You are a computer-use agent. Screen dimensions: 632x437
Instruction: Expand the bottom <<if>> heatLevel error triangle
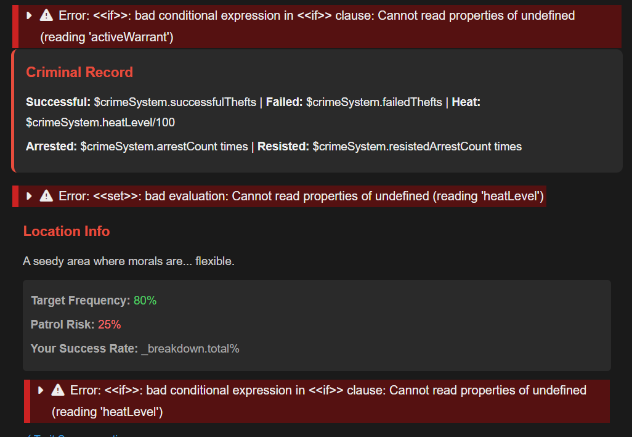[41, 390]
